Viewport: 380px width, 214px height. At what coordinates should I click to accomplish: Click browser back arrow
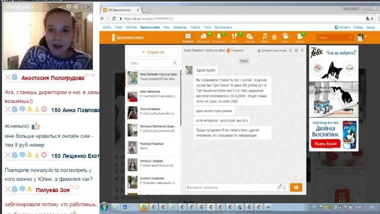click(103, 18)
